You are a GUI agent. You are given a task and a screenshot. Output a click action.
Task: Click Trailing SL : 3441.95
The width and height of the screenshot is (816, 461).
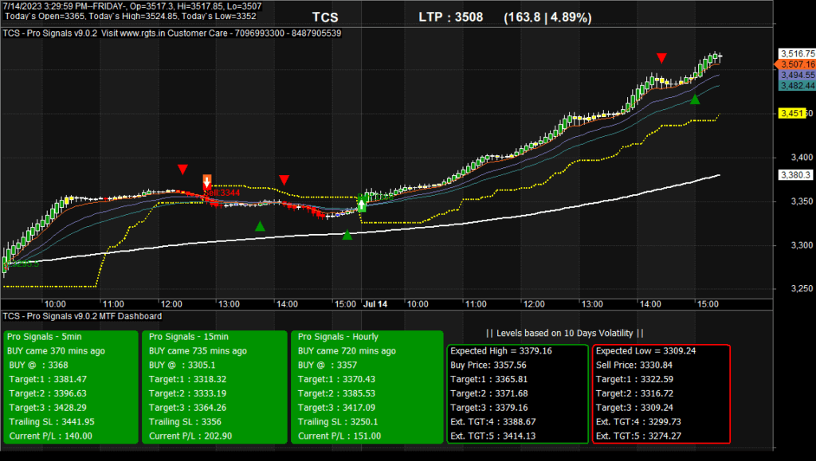[52, 421]
